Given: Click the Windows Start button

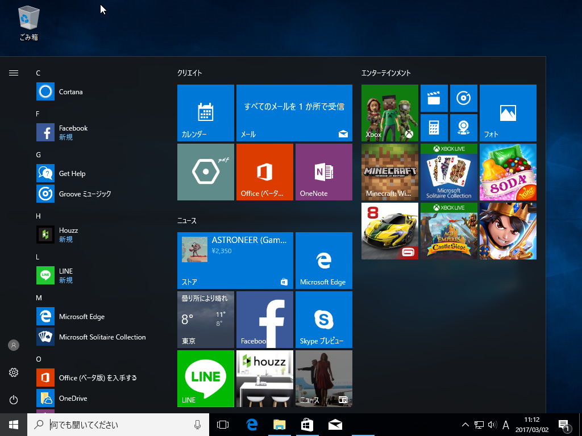Looking at the screenshot, I should 14,425.
